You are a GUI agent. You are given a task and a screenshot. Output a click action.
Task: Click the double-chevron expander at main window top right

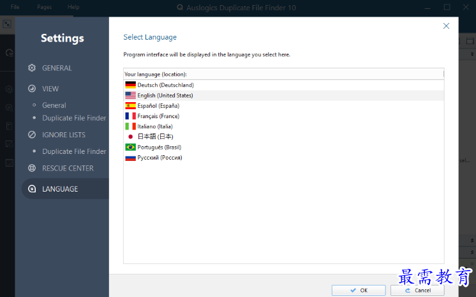[472, 54]
